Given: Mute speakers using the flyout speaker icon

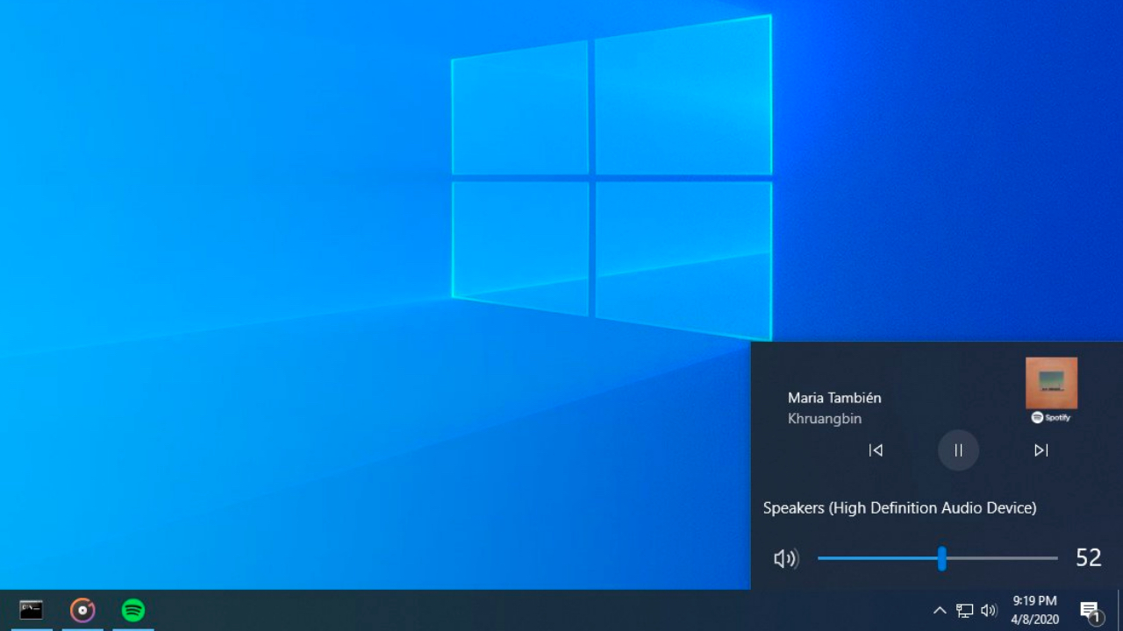Looking at the screenshot, I should tap(785, 558).
